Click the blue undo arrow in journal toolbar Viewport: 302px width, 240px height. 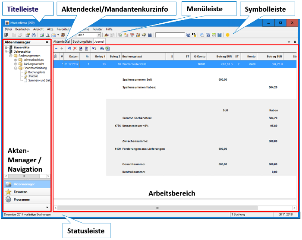click(x=69, y=49)
